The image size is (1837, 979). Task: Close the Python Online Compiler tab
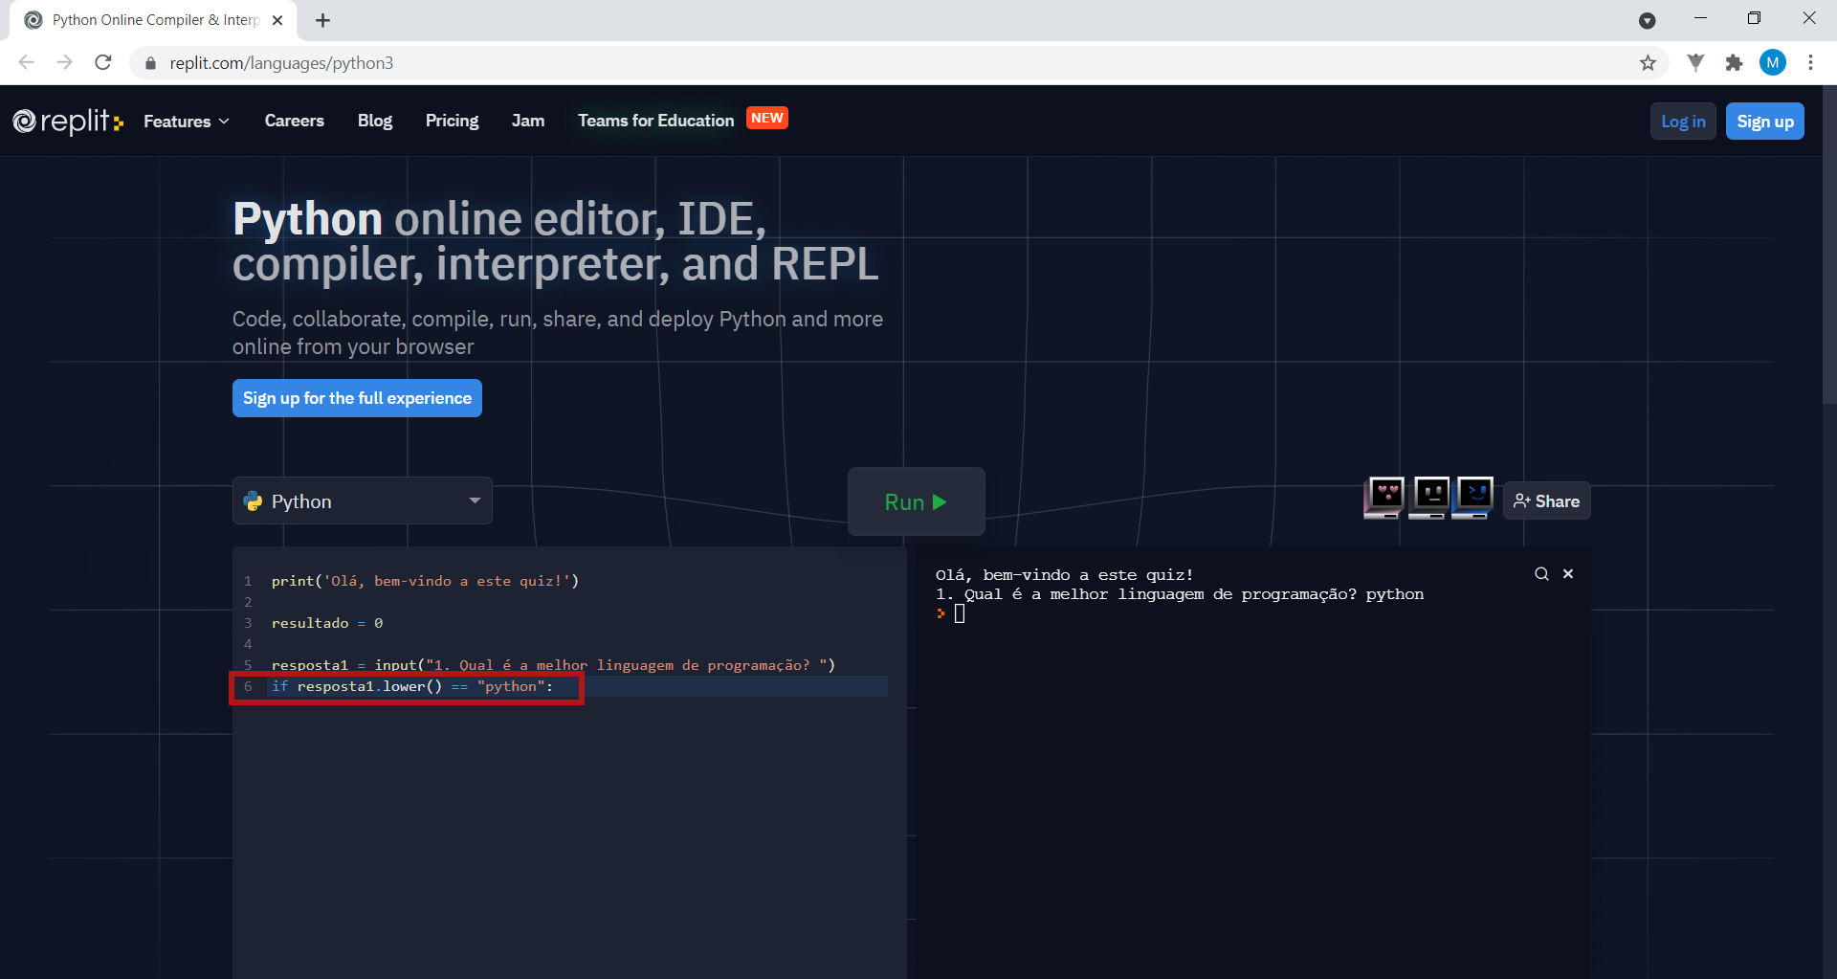tap(277, 20)
